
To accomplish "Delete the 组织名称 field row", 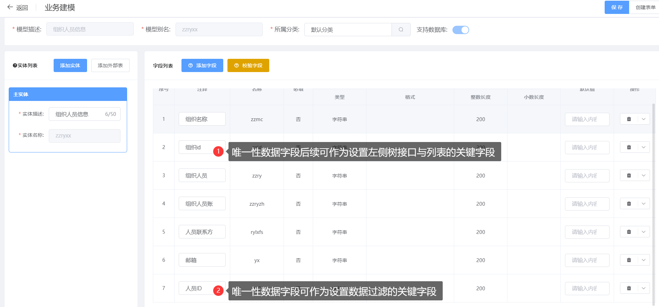I will (x=629, y=119).
